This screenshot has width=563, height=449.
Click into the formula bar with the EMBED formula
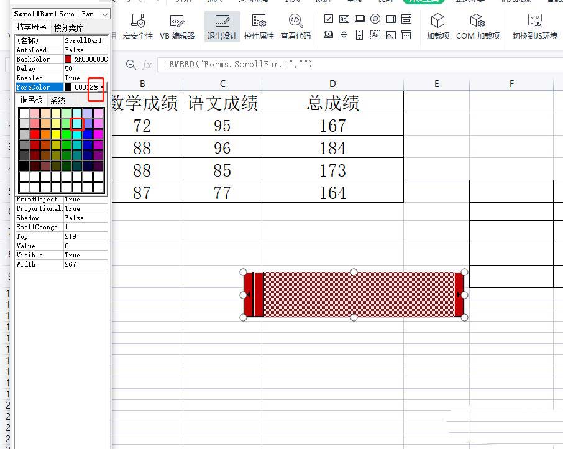point(360,64)
